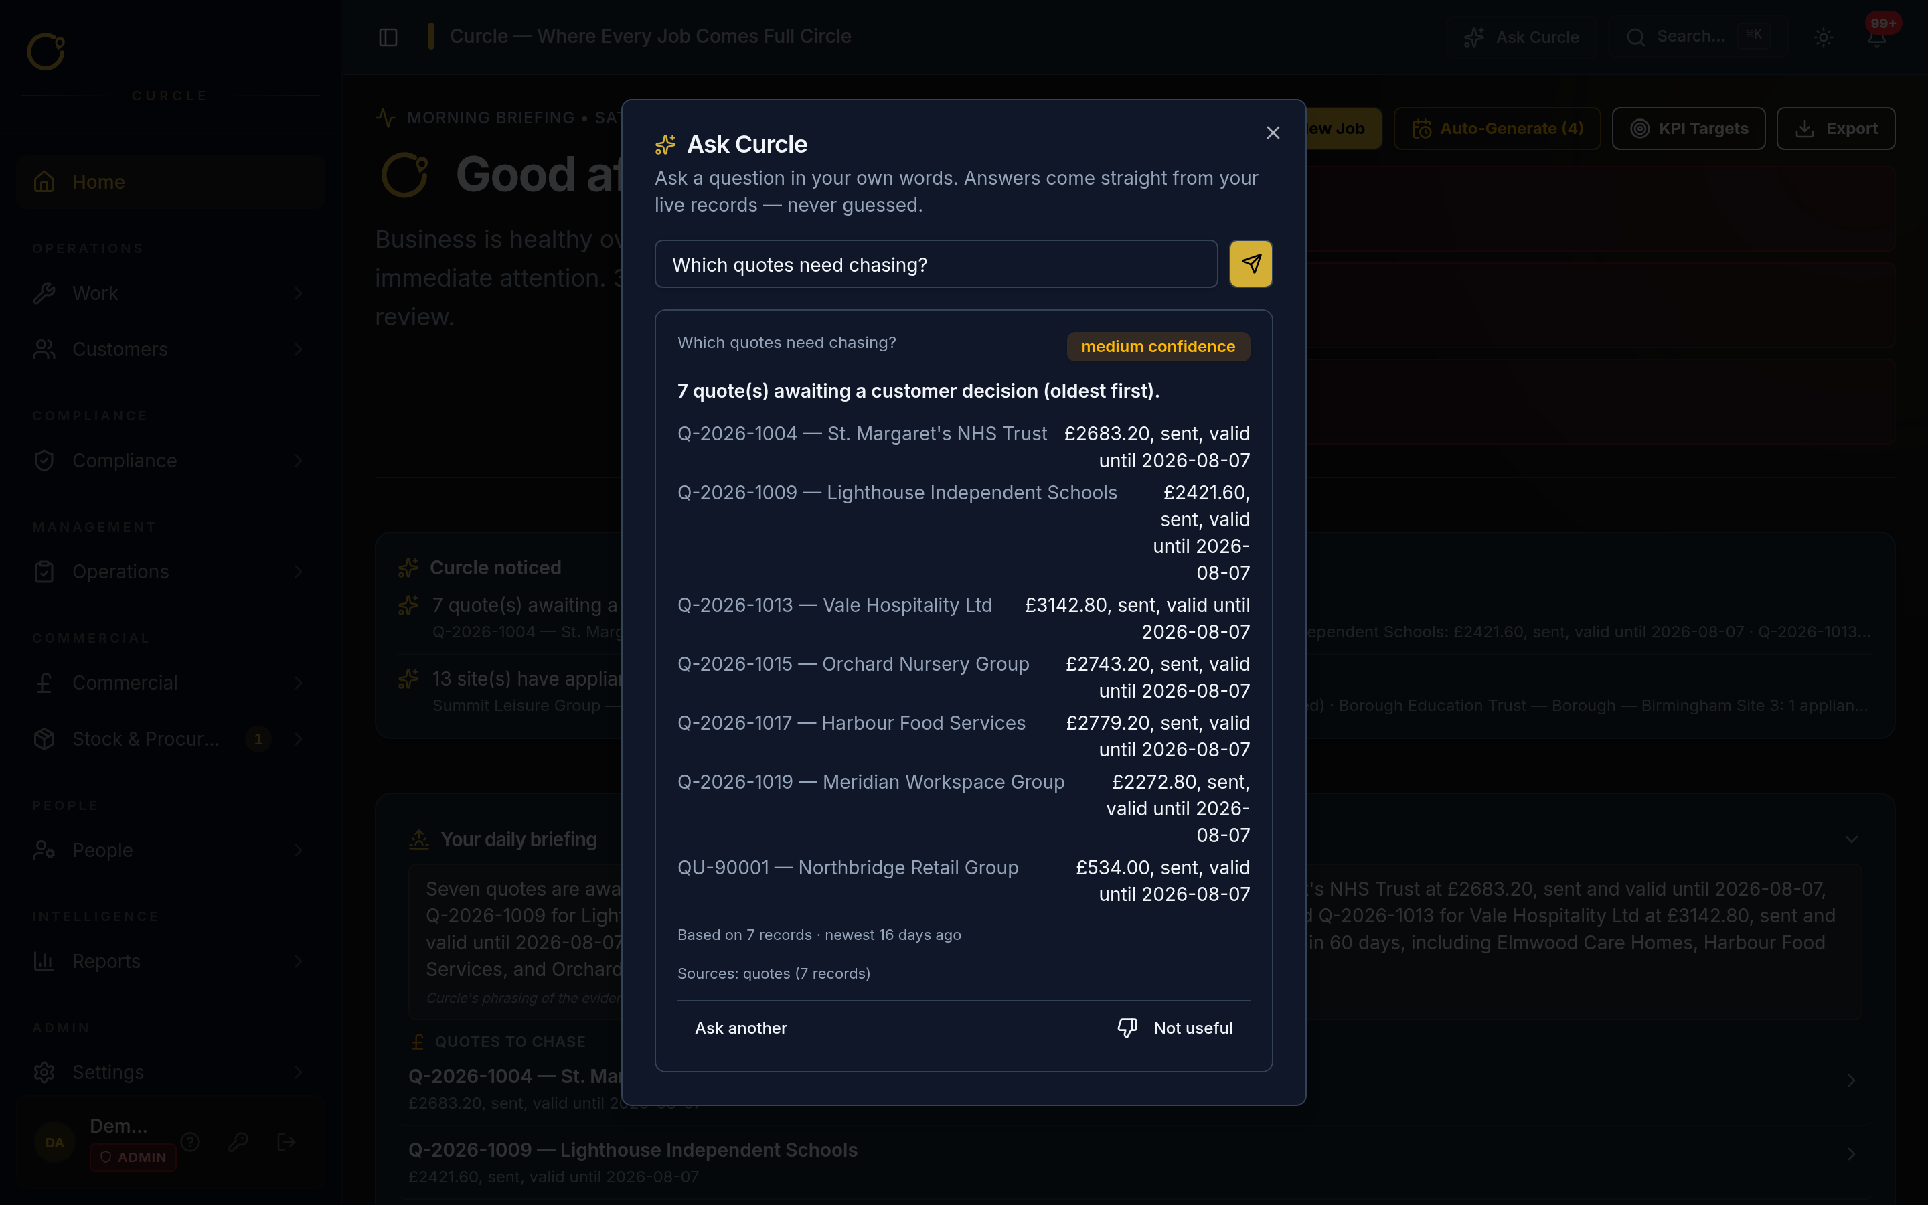Viewport: 1928px width, 1205px height.
Task: Open the Customers menu item
Action: [x=169, y=349]
